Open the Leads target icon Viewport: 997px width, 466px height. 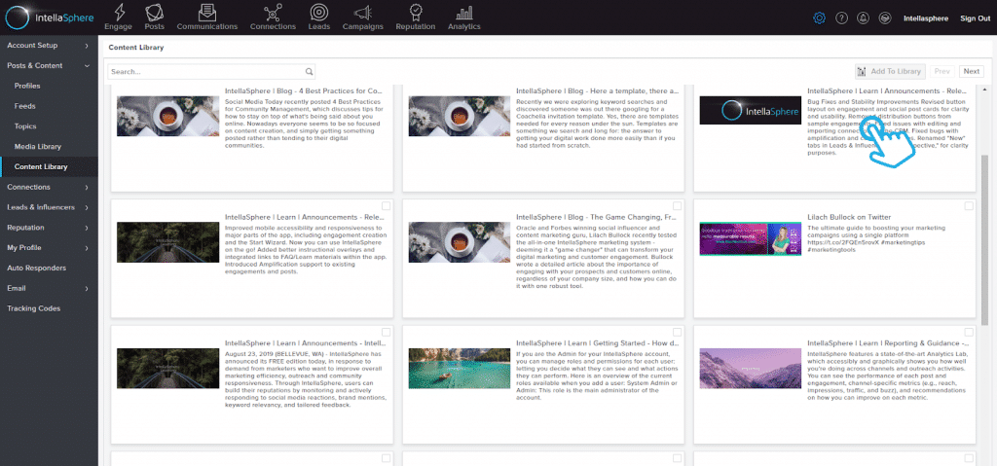coord(318,18)
